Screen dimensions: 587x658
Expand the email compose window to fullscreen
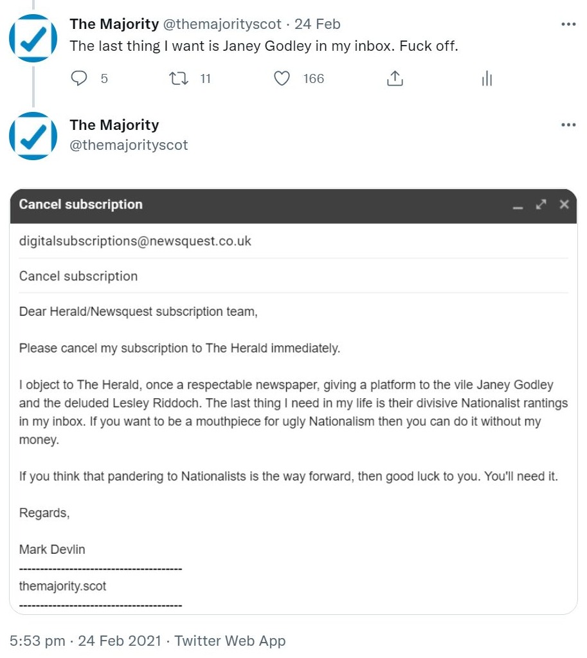pyautogui.click(x=541, y=205)
